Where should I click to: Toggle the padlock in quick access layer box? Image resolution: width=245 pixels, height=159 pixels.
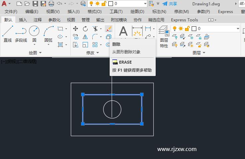(104, 4)
